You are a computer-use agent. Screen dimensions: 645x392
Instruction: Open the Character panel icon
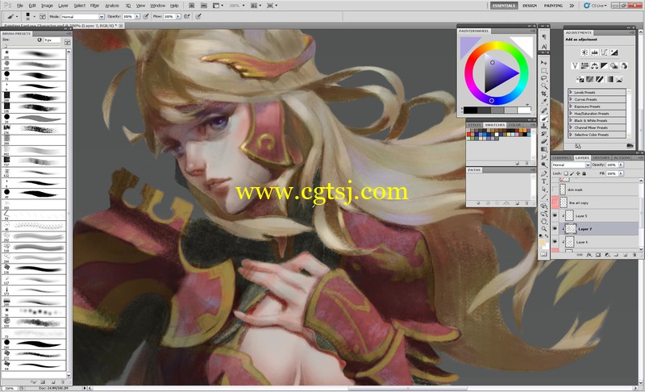point(543,47)
